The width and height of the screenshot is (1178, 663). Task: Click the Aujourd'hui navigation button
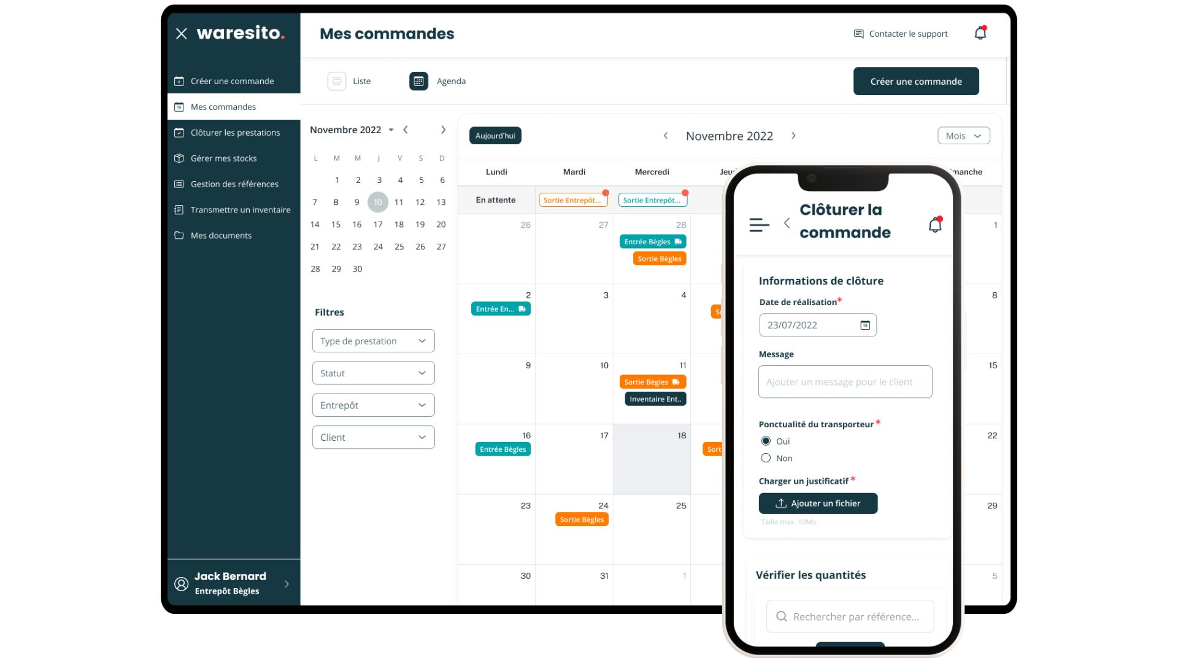point(495,135)
